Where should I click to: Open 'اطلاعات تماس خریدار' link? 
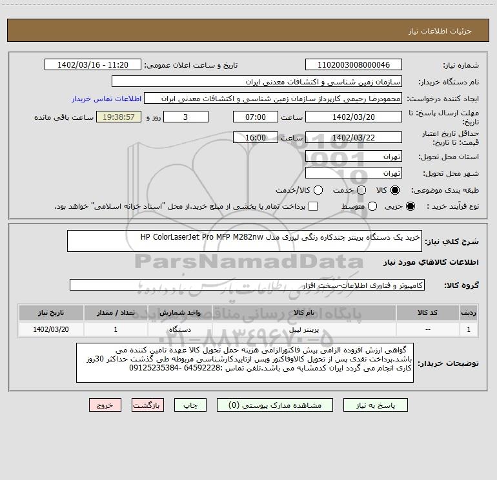click(107, 99)
